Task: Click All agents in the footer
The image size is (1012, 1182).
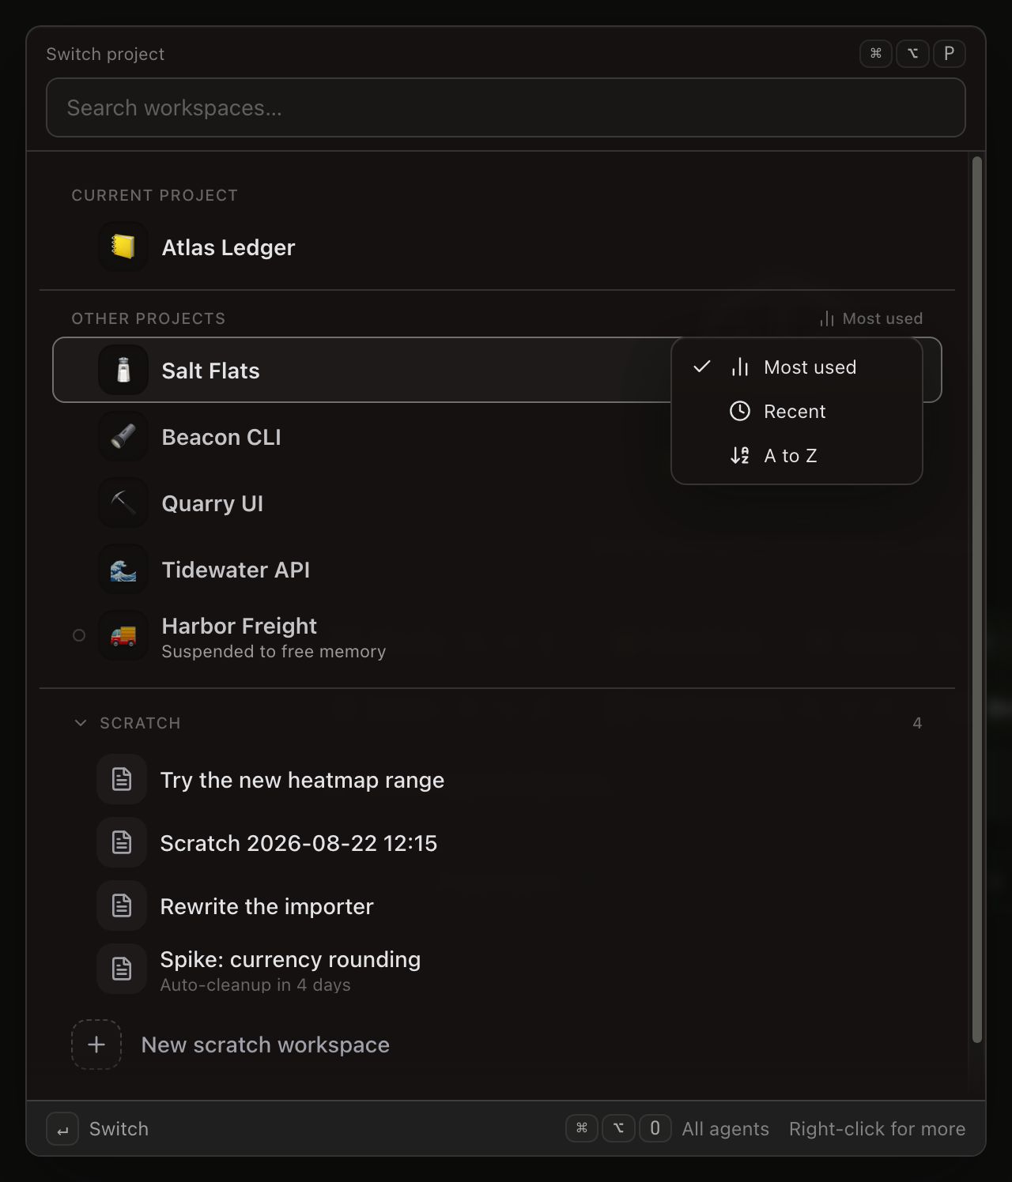Action: pos(725,1129)
